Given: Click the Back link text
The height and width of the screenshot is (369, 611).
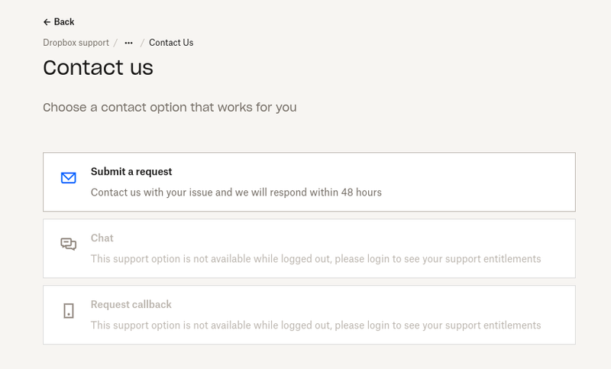Looking at the screenshot, I should click(x=64, y=22).
